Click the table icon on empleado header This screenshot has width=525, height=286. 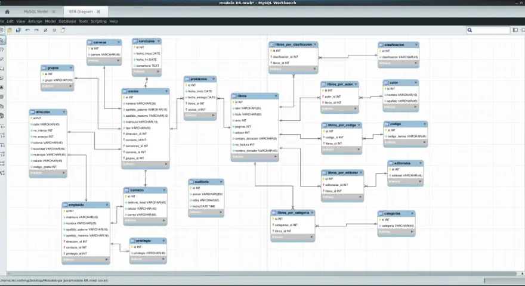tap(65, 205)
